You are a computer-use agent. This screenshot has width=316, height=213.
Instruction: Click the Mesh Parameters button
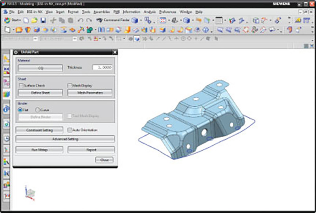(90, 93)
